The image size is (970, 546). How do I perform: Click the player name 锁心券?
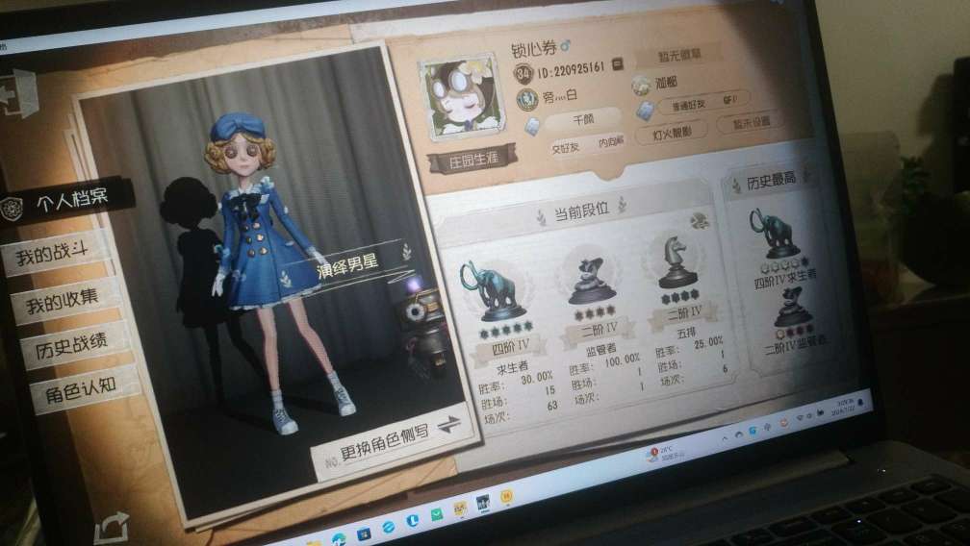click(534, 47)
